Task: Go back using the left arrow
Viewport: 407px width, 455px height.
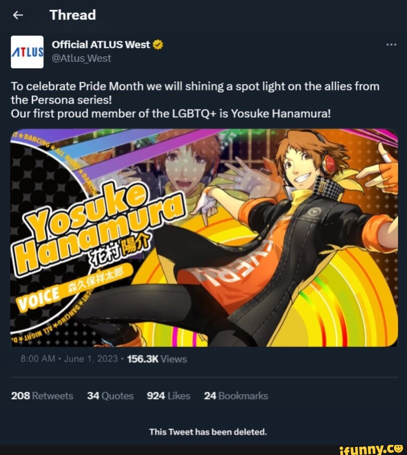Action: 18,15
